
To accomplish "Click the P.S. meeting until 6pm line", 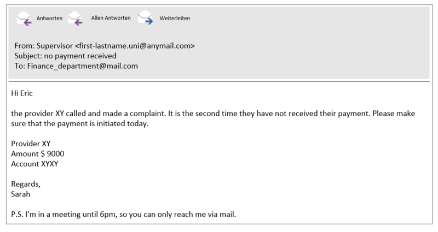I will (124, 215).
